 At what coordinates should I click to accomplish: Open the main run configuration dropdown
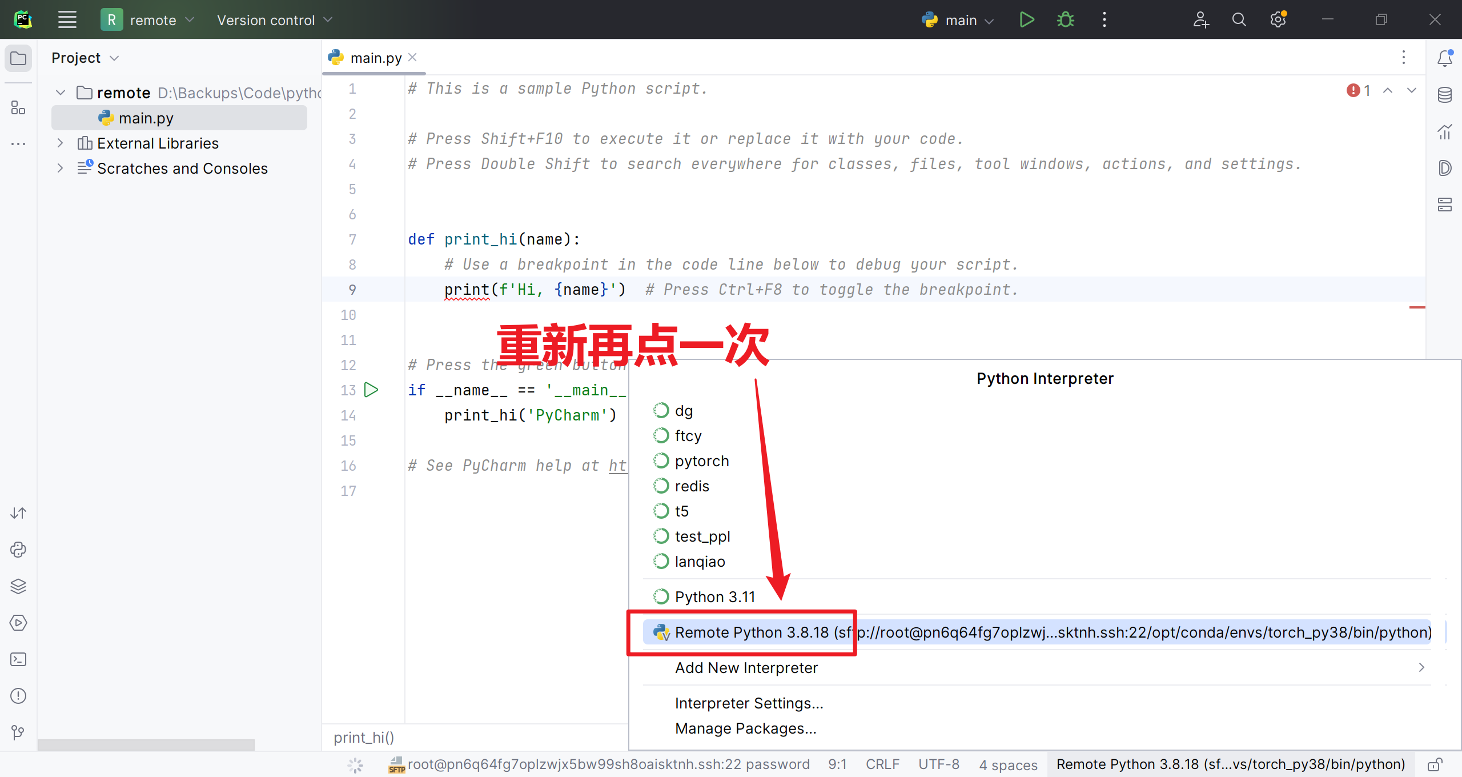tap(958, 20)
